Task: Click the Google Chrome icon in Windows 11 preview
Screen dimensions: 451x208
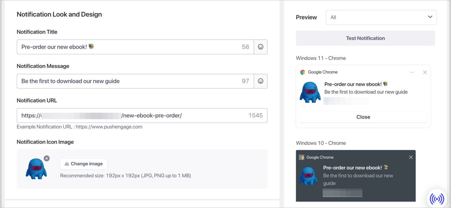Action: (x=303, y=72)
